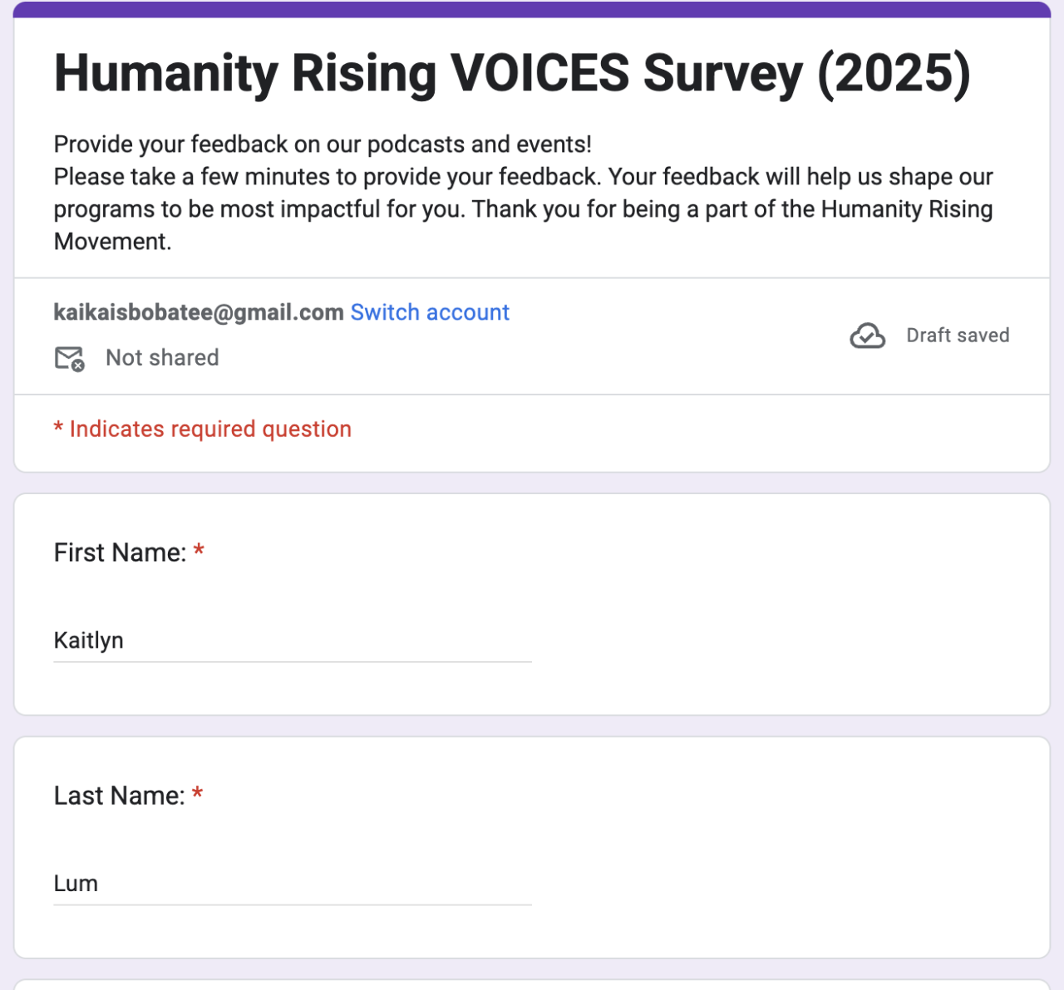Viewport: 1064px width, 990px height.
Task: Click the "Draft saved" status text
Action: click(x=958, y=336)
